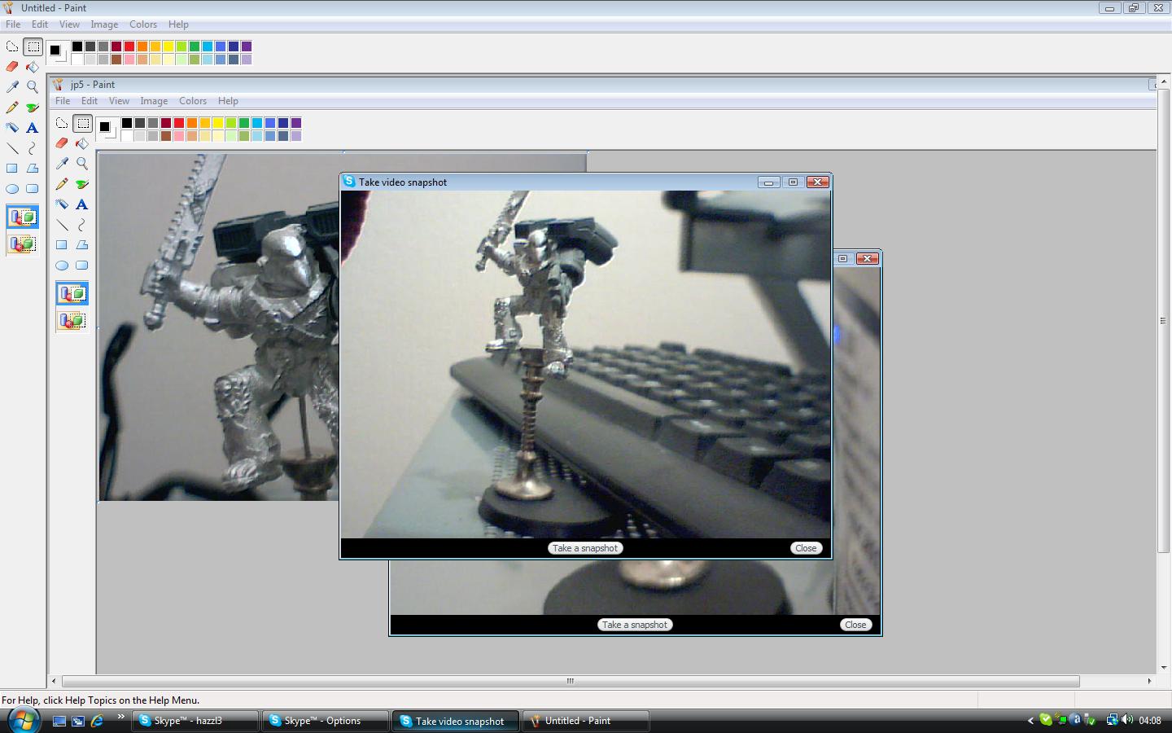Expand the Quick Launch overflow chevron

[120, 717]
